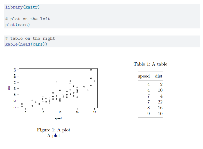This screenshot has height=149, width=203.
Task: Select the speed value 9 in the table
Action: point(148,114)
